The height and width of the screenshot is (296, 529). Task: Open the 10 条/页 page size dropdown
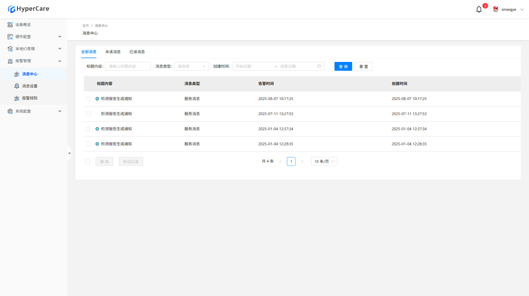tap(324, 162)
